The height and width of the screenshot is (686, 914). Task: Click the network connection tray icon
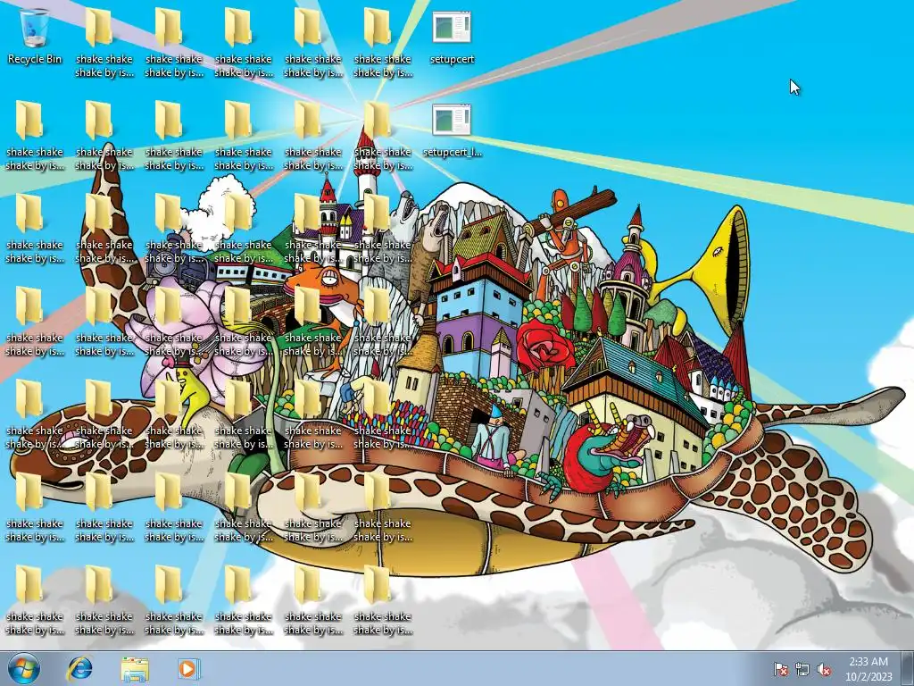click(x=802, y=669)
